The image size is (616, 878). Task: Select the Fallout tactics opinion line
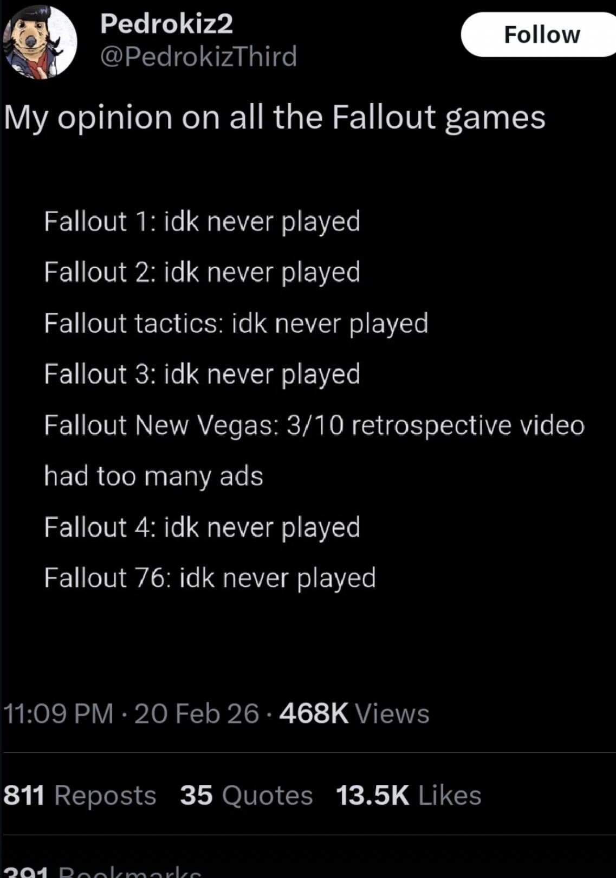236,324
